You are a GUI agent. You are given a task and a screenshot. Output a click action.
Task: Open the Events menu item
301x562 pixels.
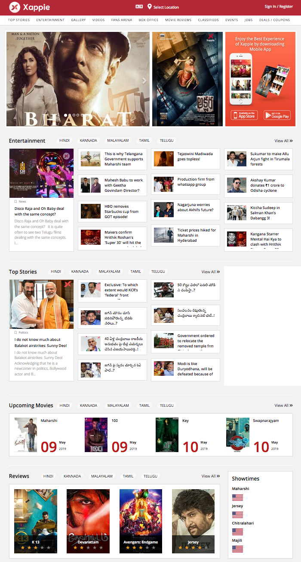(232, 20)
